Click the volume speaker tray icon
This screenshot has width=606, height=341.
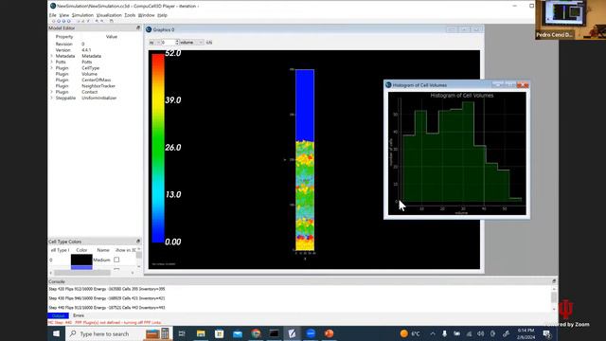click(x=480, y=333)
